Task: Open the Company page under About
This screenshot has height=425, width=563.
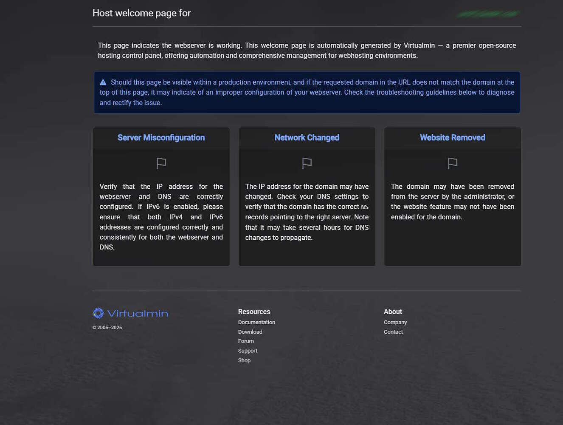Action: click(395, 322)
